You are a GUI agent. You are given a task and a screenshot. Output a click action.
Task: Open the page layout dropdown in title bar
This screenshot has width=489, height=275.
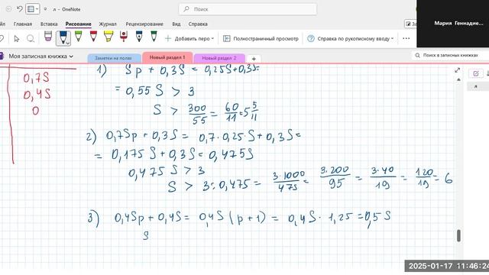coord(33,9)
